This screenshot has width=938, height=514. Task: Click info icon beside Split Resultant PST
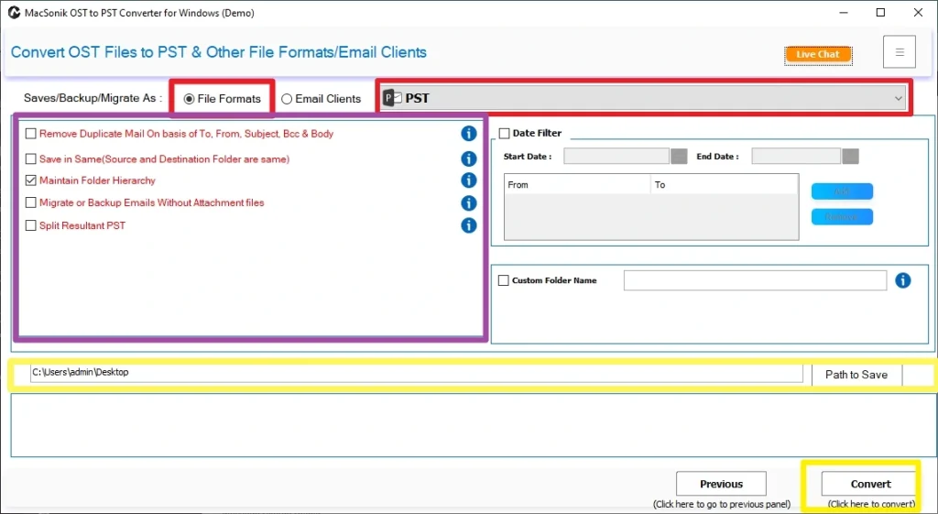469,225
